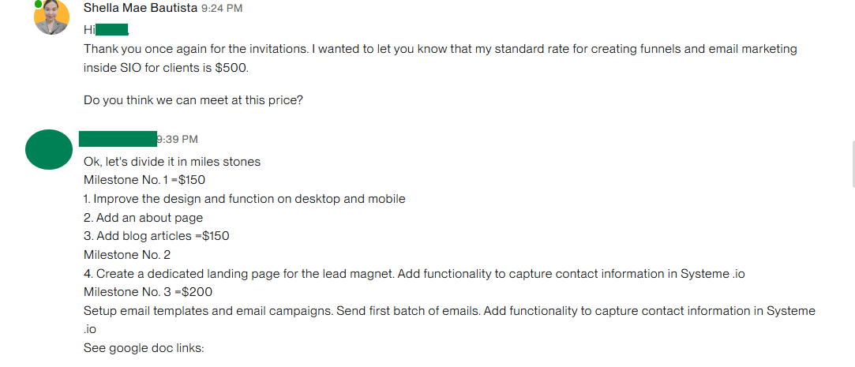Click the "See google doc links:" text
The width and height of the screenshot is (855, 367).
(144, 347)
